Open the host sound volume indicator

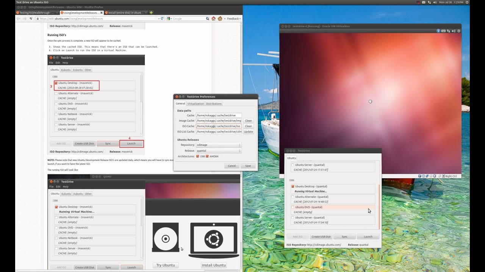click(x=435, y=2)
